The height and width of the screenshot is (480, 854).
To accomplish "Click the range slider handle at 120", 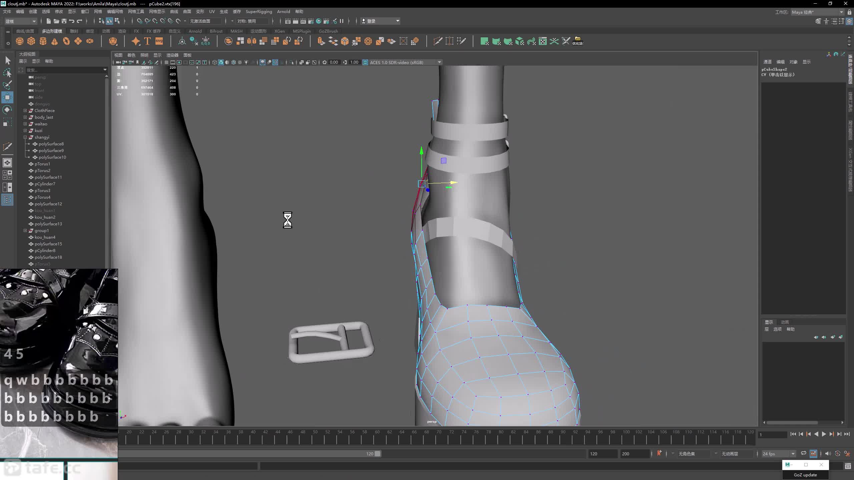I will click(377, 454).
